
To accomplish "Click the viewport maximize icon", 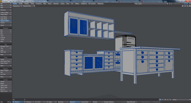I will click(190, 6).
